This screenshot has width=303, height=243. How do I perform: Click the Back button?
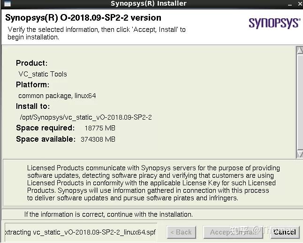click(x=181, y=232)
